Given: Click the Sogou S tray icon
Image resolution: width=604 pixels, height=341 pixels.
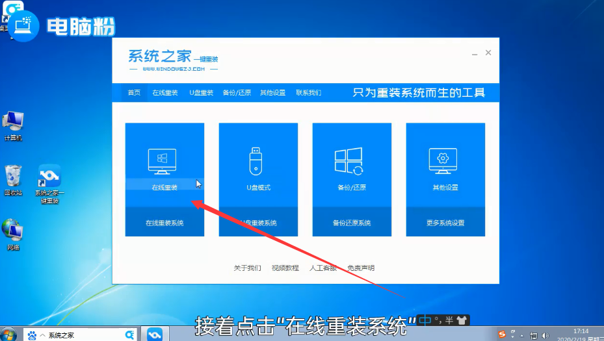Looking at the screenshot, I should click(502, 334).
